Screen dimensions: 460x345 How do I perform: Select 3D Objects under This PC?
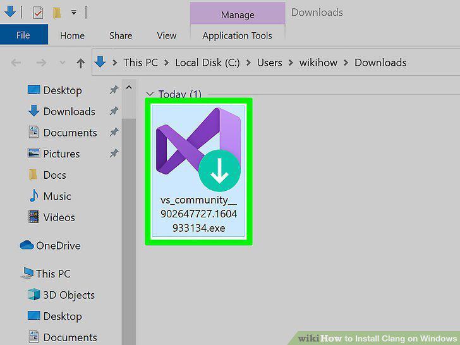pos(61,294)
